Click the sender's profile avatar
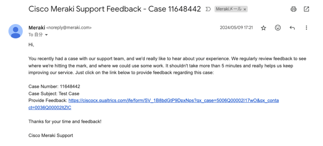Viewport: 323px width, 146px height. click(x=16, y=31)
